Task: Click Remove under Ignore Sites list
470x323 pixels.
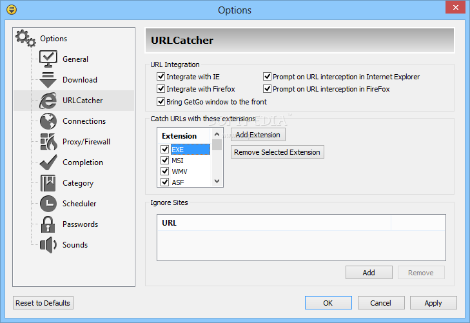Action: [x=421, y=273]
